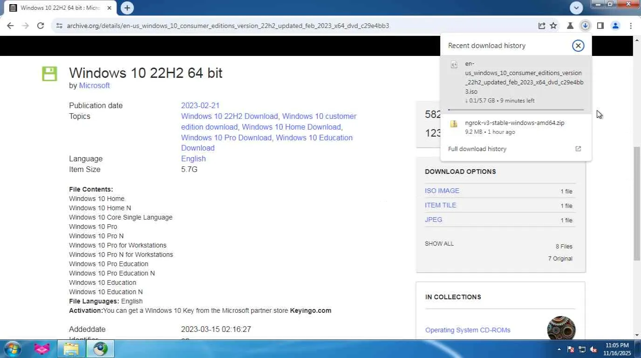Image resolution: width=641 pixels, height=358 pixels.
Task: Open the browser side panel
Action: click(600, 26)
